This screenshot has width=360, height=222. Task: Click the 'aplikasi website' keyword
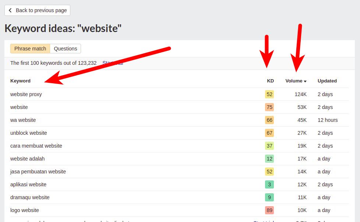click(x=28, y=184)
